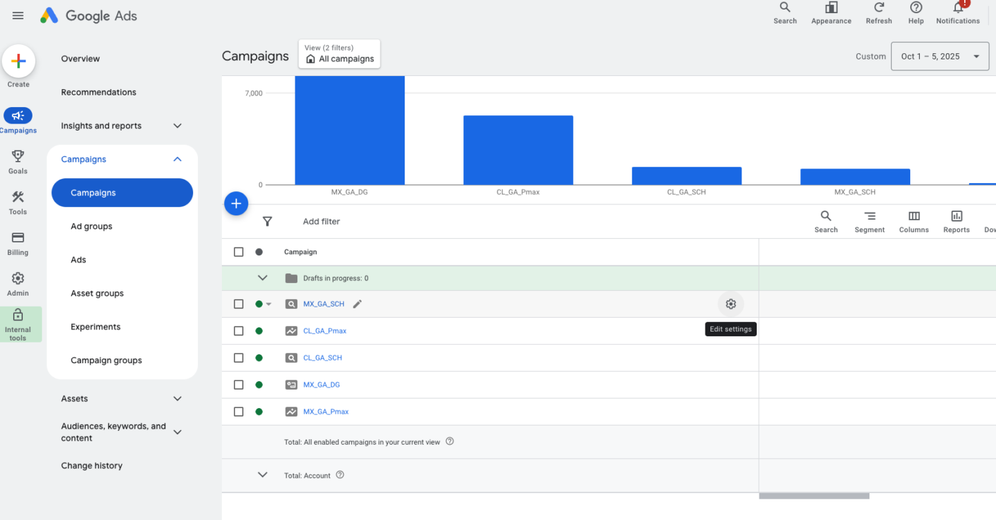Open Billing card icon in sidebar
Image resolution: width=996 pixels, height=520 pixels.
point(18,238)
